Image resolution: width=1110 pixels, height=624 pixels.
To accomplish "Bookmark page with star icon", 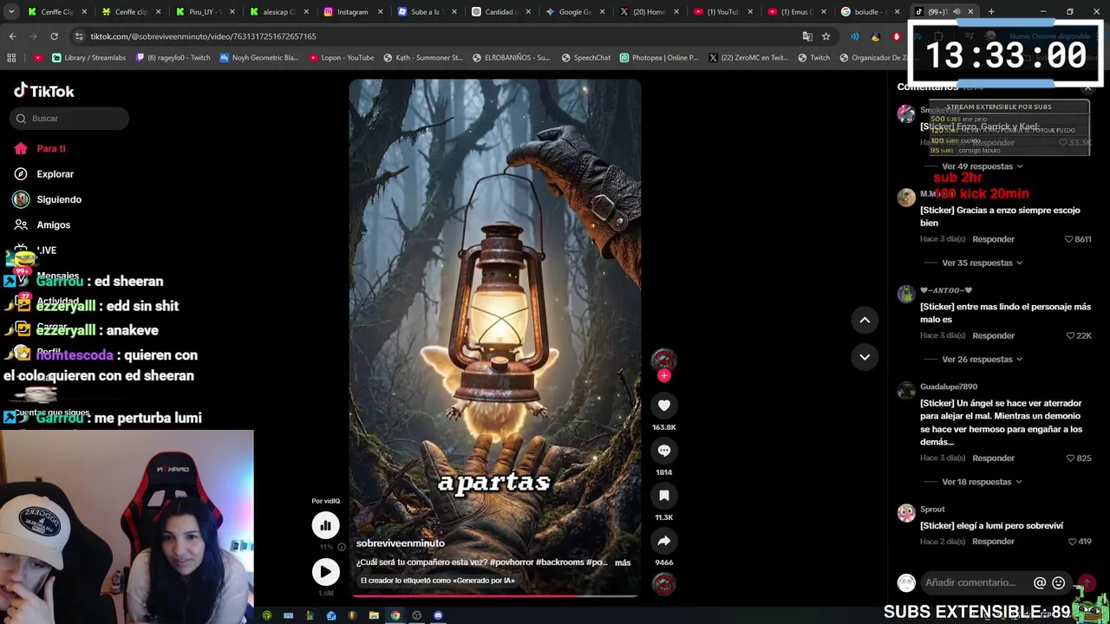I will click(826, 36).
